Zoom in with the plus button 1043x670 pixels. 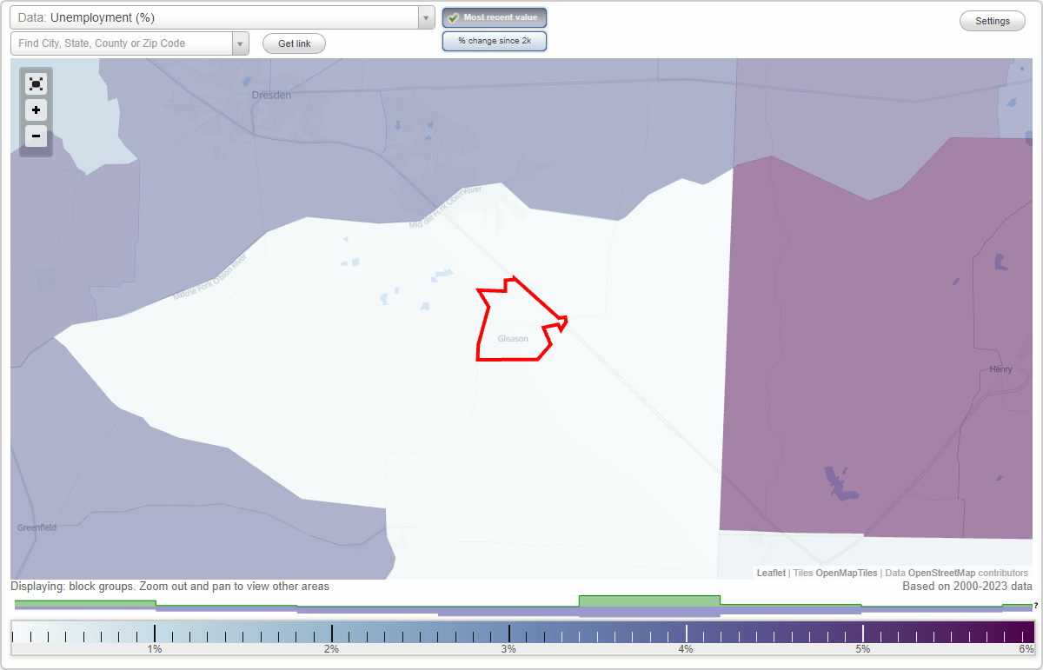click(x=36, y=110)
